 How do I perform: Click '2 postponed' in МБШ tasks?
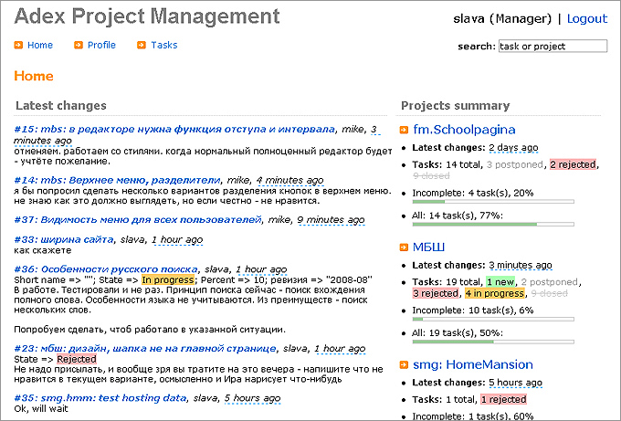pyautogui.click(x=550, y=282)
